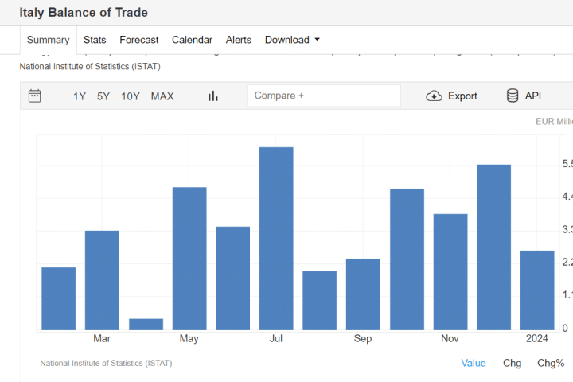573x382 pixels.
Task: Set chart range to 1Y
Action: point(80,96)
